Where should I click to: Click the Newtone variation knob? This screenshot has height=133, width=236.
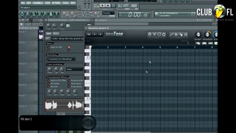pos(207,34)
